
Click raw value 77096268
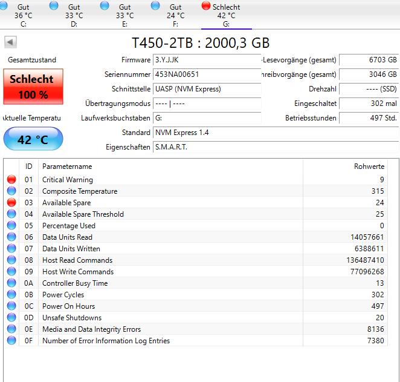367,272
